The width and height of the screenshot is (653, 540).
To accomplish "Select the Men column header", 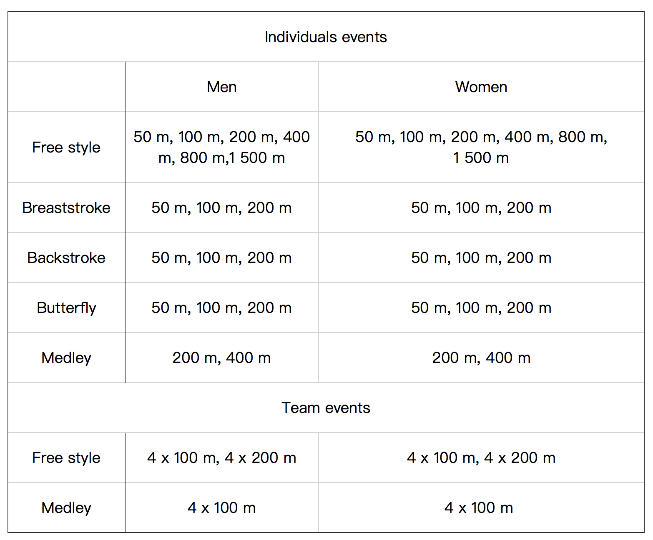I will pyautogui.click(x=222, y=87).
